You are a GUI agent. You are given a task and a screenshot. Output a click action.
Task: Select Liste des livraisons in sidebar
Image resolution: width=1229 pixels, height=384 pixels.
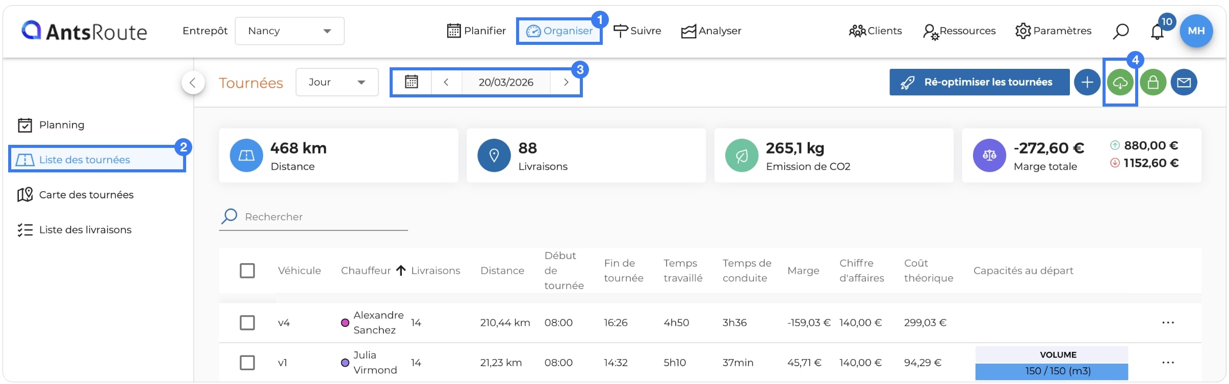click(x=74, y=230)
